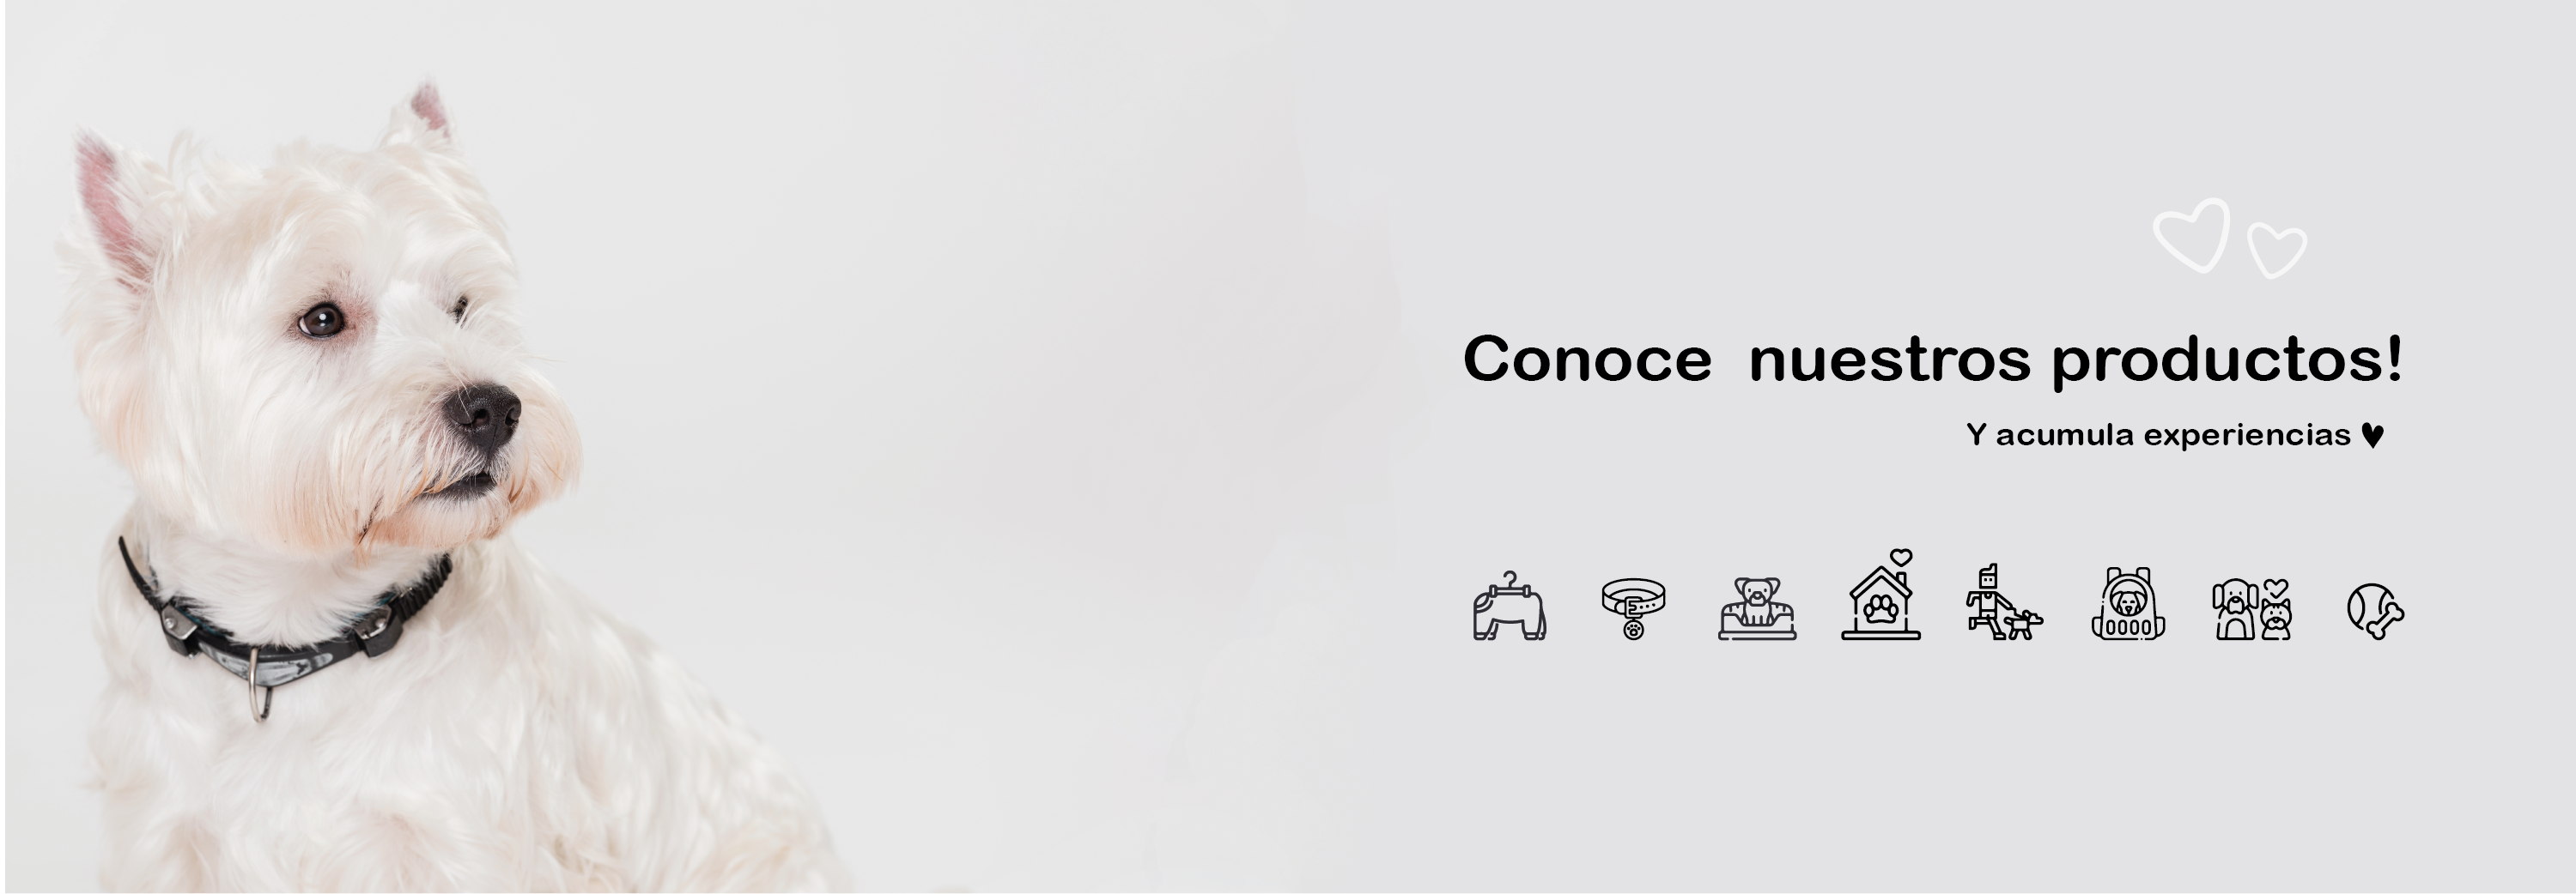The width and height of the screenshot is (2576, 894).
Task: Open the dog collar with tag icon
Action: click(x=1633, y=608)
